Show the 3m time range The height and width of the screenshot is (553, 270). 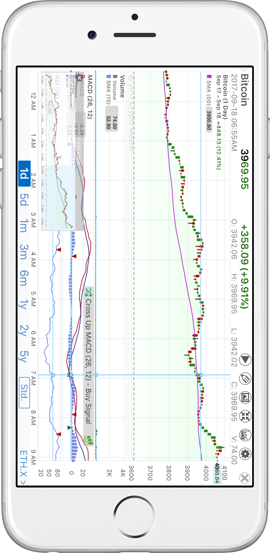(24, 252)
